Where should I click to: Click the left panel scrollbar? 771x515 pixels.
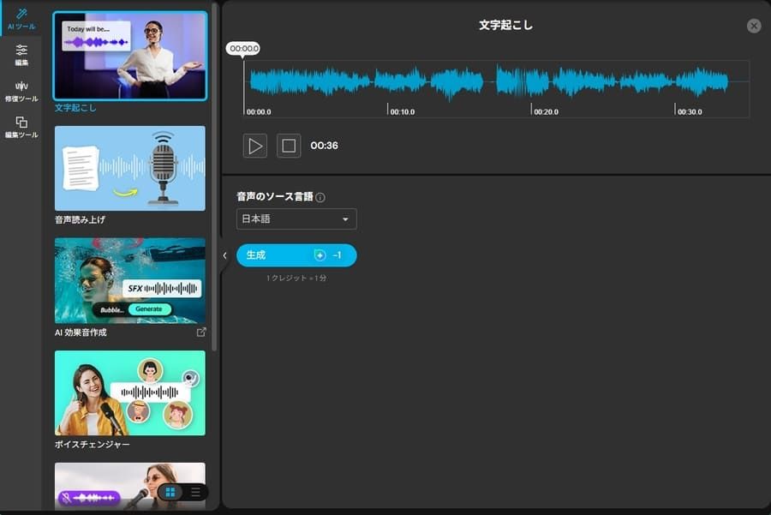click(214, 177)
